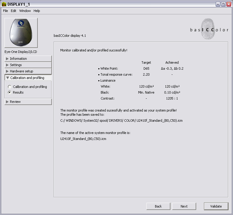The height and width of the screenshot is (215, 233).
Task: Click the Eye-One Display2 device image
Action: click(x=21, y=33)
